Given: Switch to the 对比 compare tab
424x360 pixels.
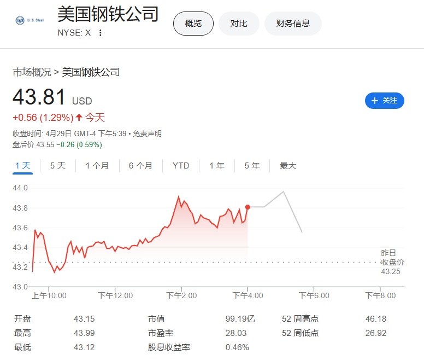Looking at the screenshot, I should point(239,24).
